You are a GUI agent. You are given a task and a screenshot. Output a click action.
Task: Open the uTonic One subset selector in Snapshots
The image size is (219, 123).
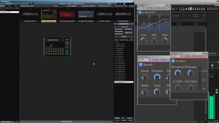125,27
